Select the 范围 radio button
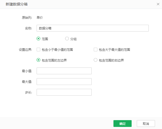This screenshot has height=129, width=162. coord(38,39)
